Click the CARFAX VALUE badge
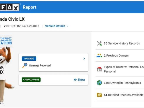This screenshot has width=144, height=108. [31, 80]
